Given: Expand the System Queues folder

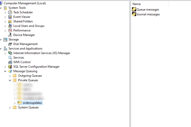Looking at the screenshot, I should [10, 108].
